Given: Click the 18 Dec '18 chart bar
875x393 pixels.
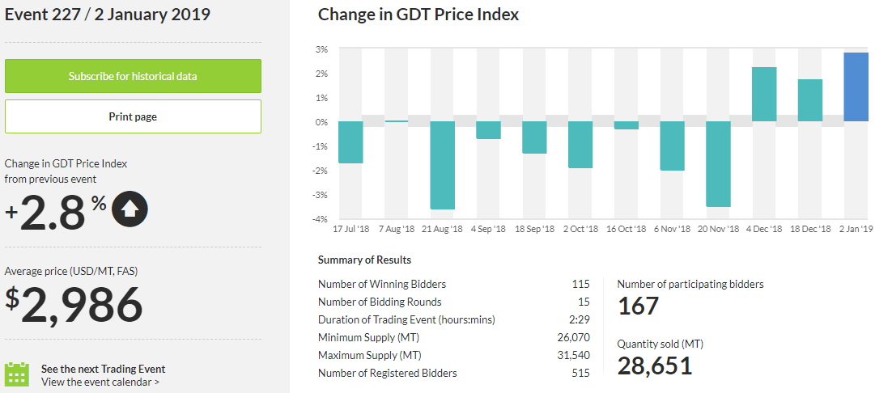Looking at the screenshot, I should click(x=810, y=100).
